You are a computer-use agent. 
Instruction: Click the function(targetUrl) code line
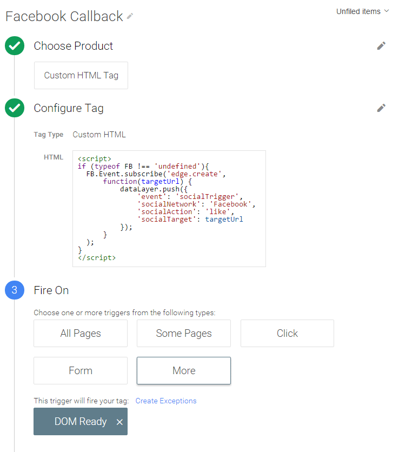(147, 182)
